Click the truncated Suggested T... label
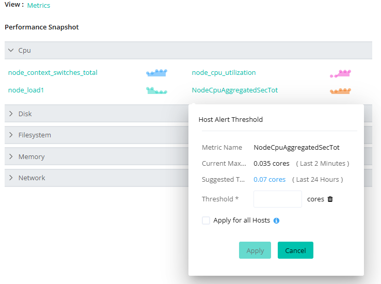 click(x=224, y=180)
